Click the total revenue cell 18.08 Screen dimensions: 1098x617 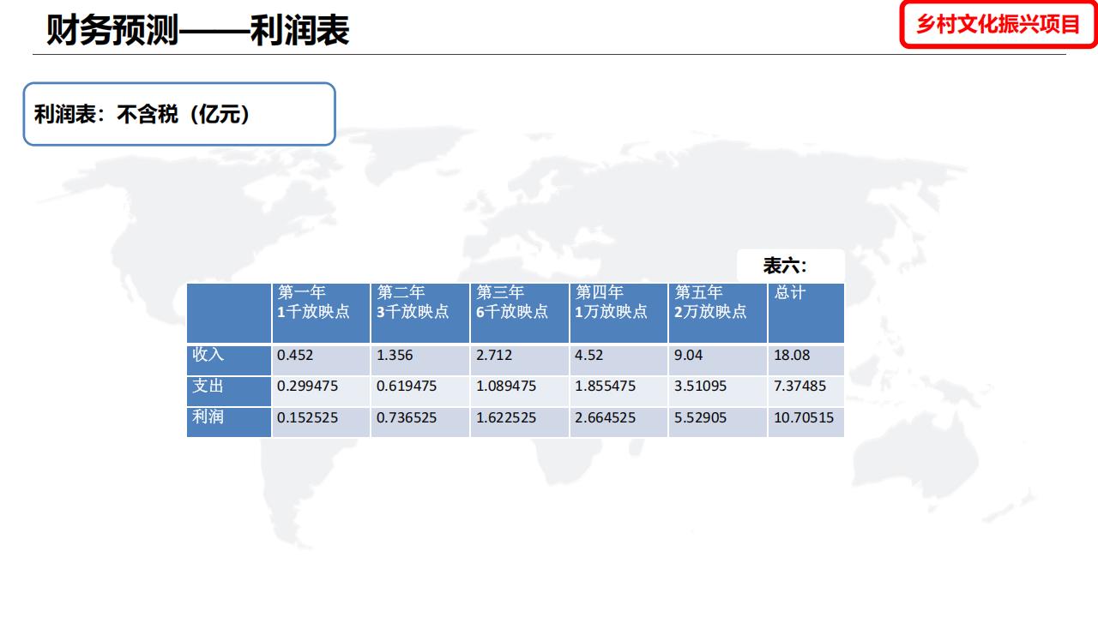(806, 360)
